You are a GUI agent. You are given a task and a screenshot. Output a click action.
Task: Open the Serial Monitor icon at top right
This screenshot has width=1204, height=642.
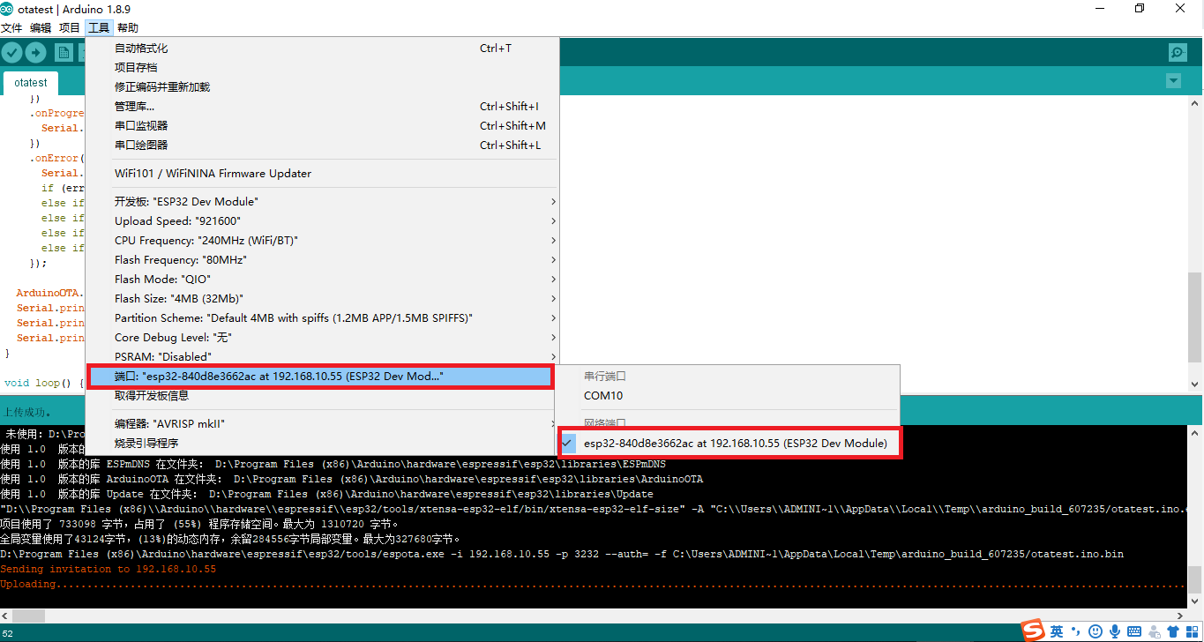1177,52
